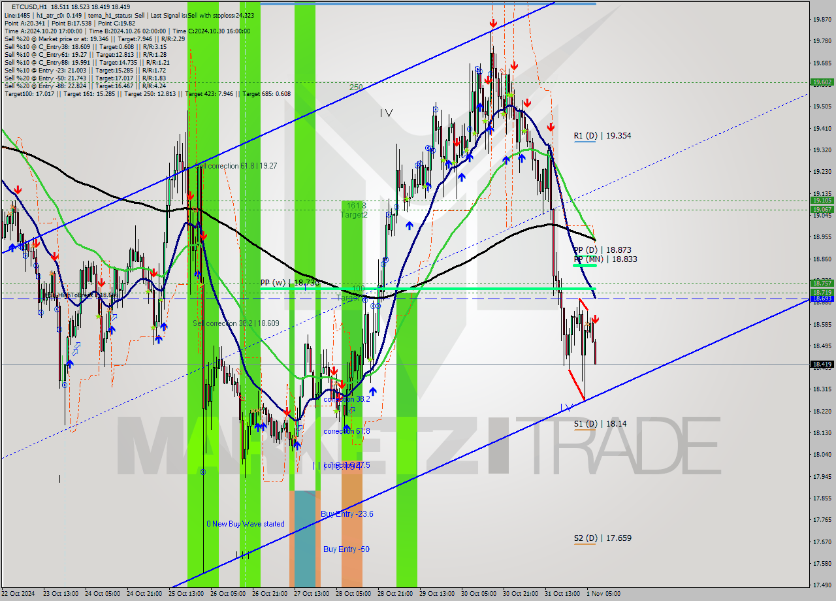Click the 18.315 price scale value
Screen dimensions: 836x601
click(x=822, y=389)
